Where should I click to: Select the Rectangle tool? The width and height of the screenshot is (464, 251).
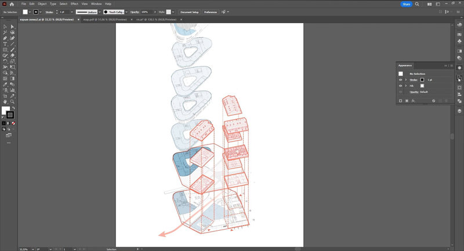pyautogui.click(x=5, y=50)
